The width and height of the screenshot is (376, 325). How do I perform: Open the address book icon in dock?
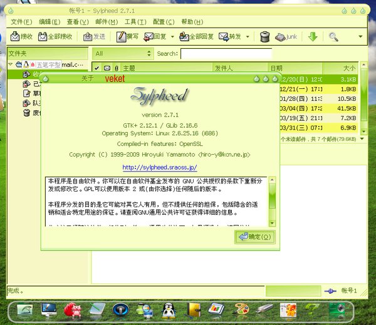coord(193,310)
